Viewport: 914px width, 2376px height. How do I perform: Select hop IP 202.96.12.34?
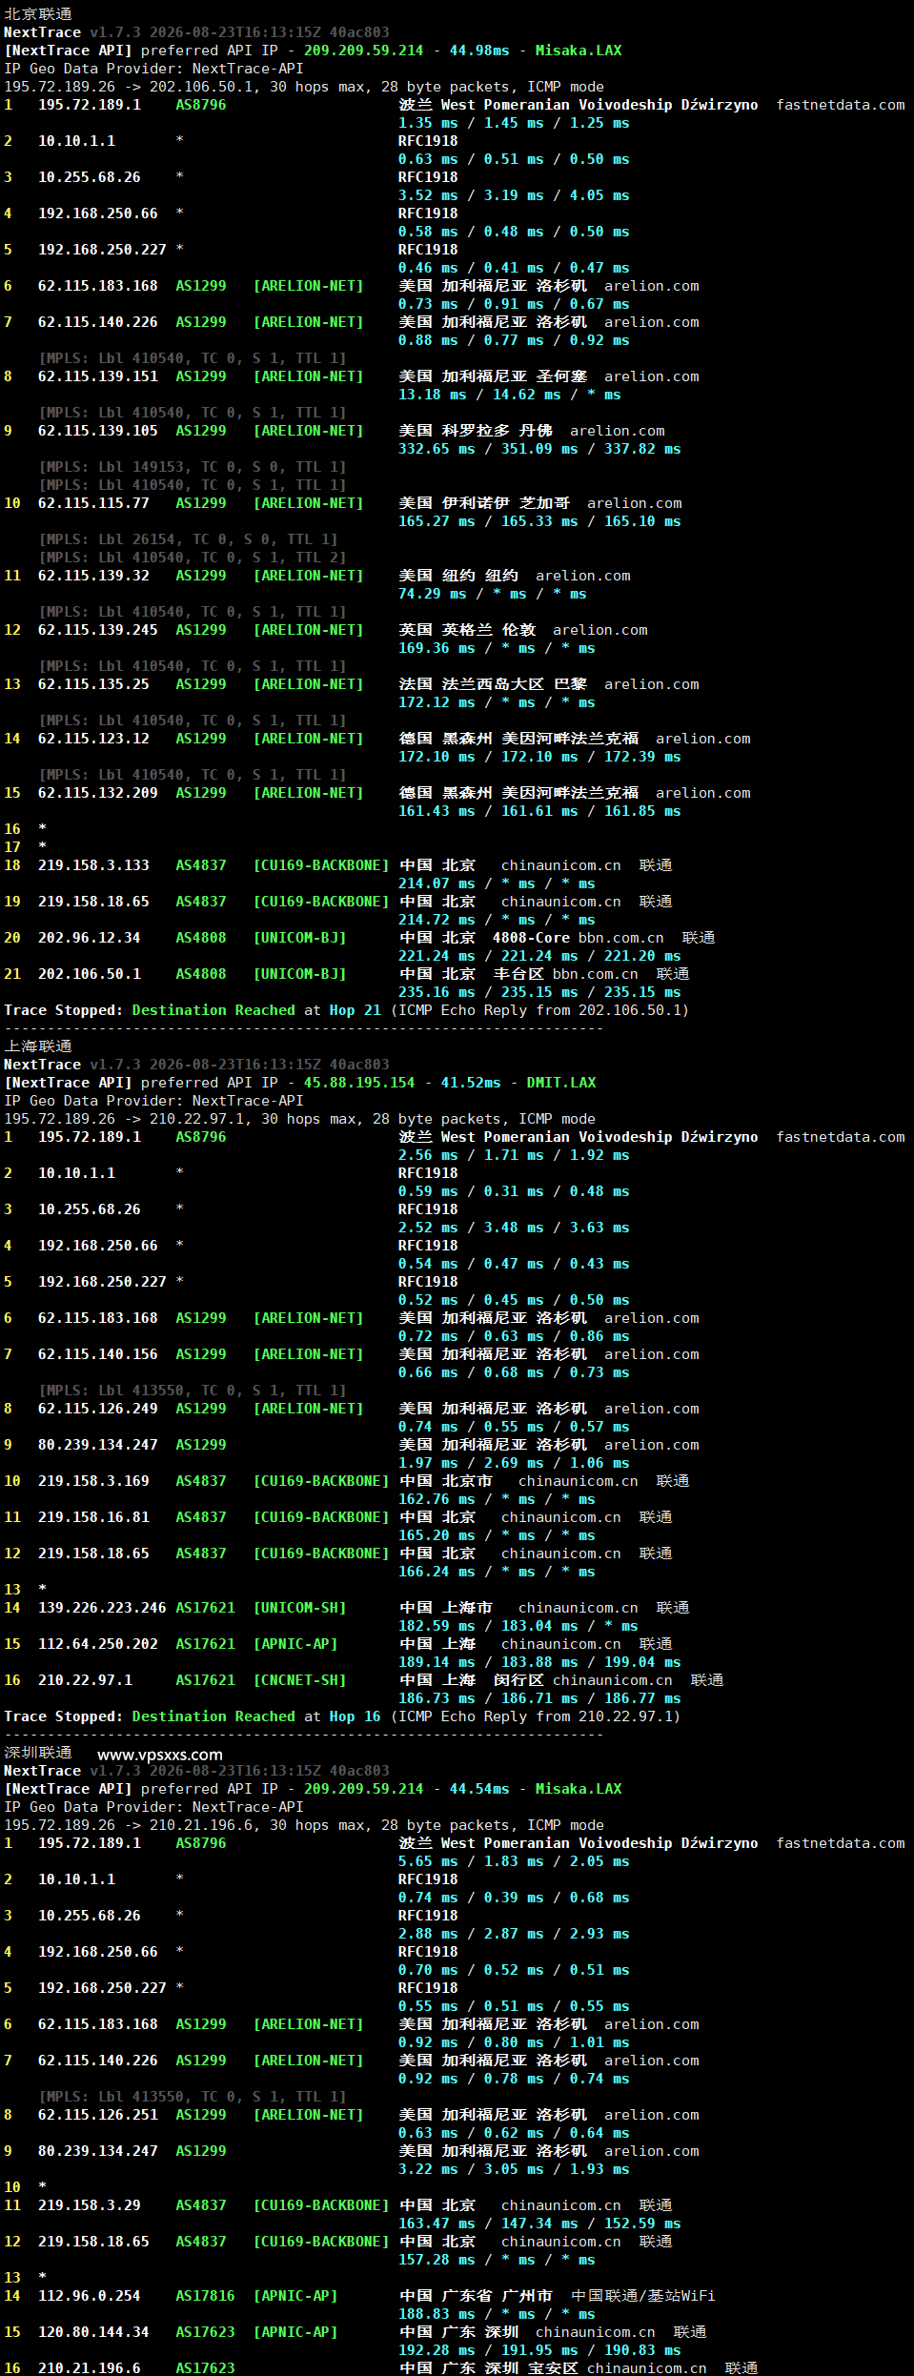point(90,938)
